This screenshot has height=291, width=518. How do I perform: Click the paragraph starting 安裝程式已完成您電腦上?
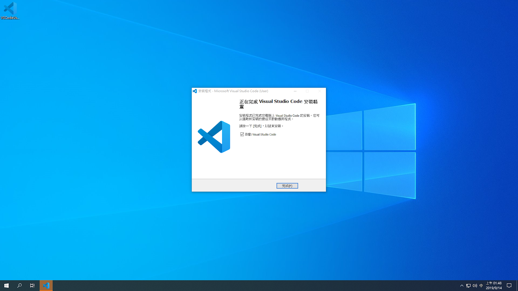point(279,117)
